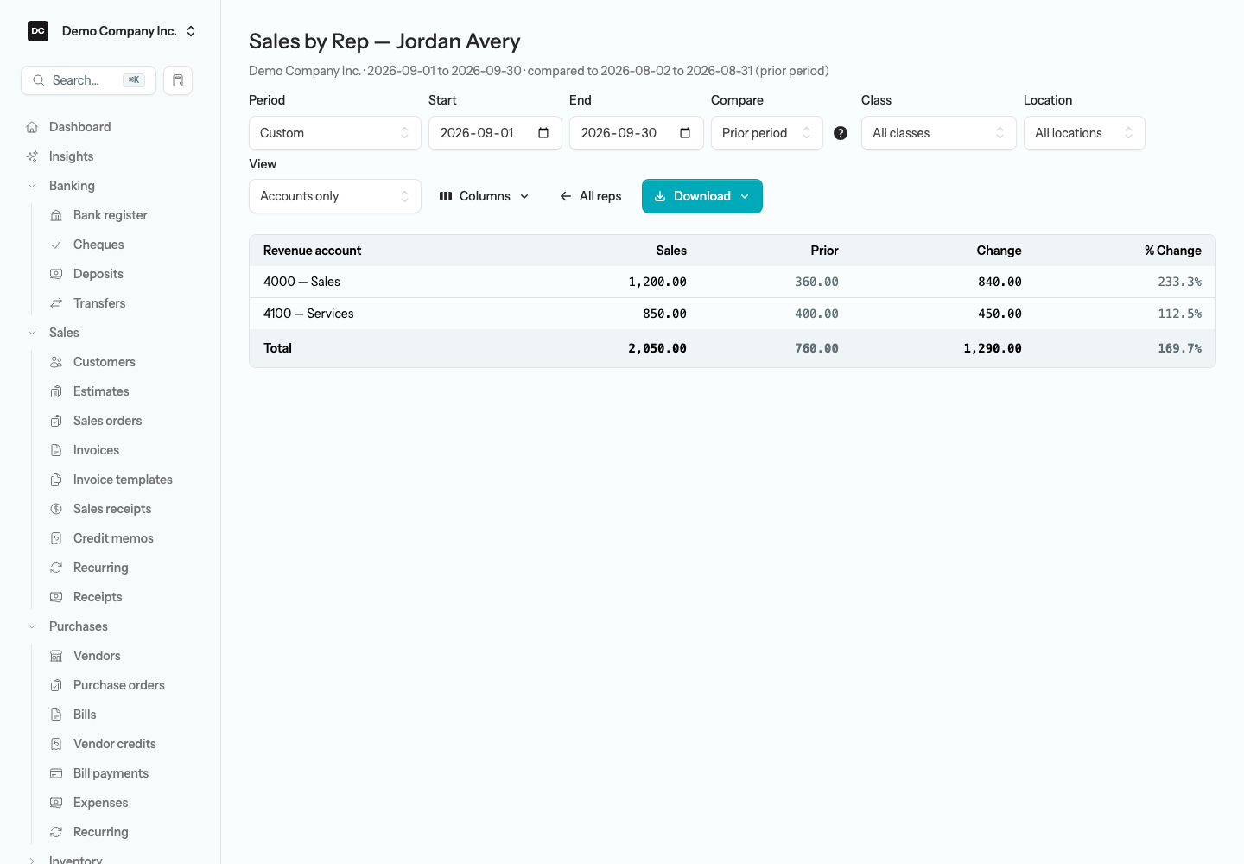Click the Vendors storefront icon
The image size is (1244, 864).
tap(56, 656)
